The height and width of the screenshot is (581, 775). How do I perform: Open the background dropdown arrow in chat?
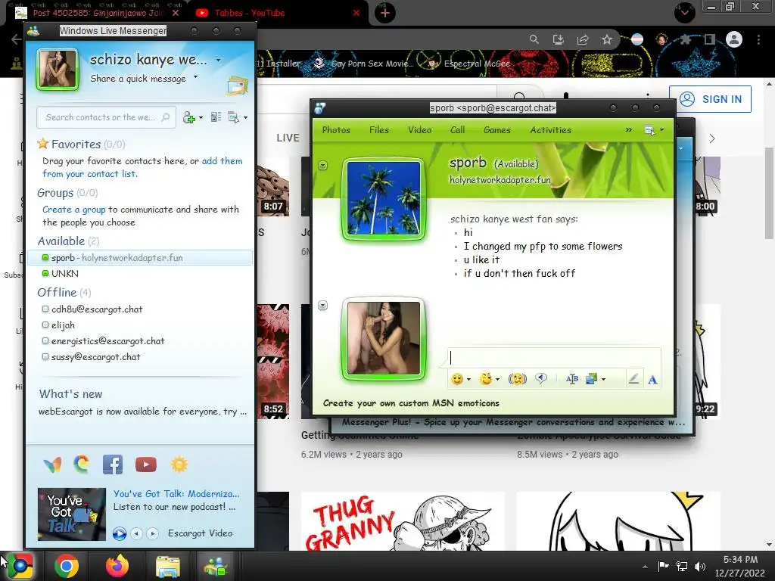pos(603,380)
